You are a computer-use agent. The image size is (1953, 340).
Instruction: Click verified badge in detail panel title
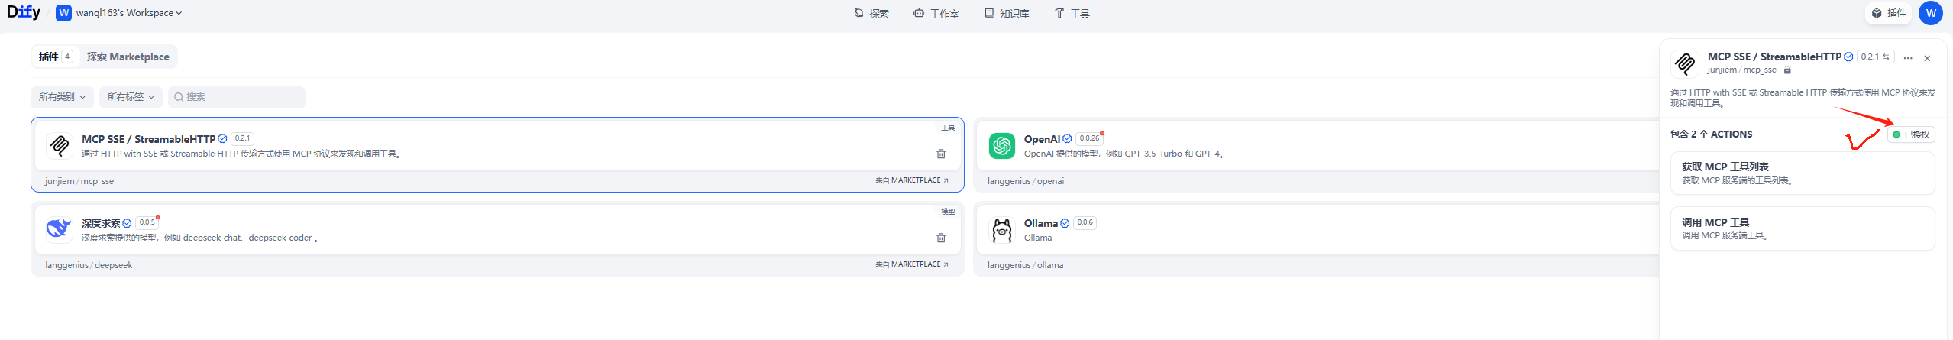1848,57
